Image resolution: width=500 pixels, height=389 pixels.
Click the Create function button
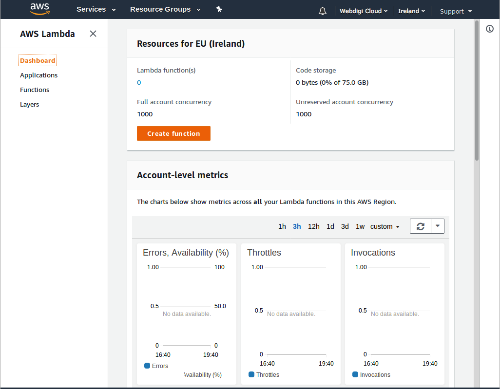click(173, 133)
